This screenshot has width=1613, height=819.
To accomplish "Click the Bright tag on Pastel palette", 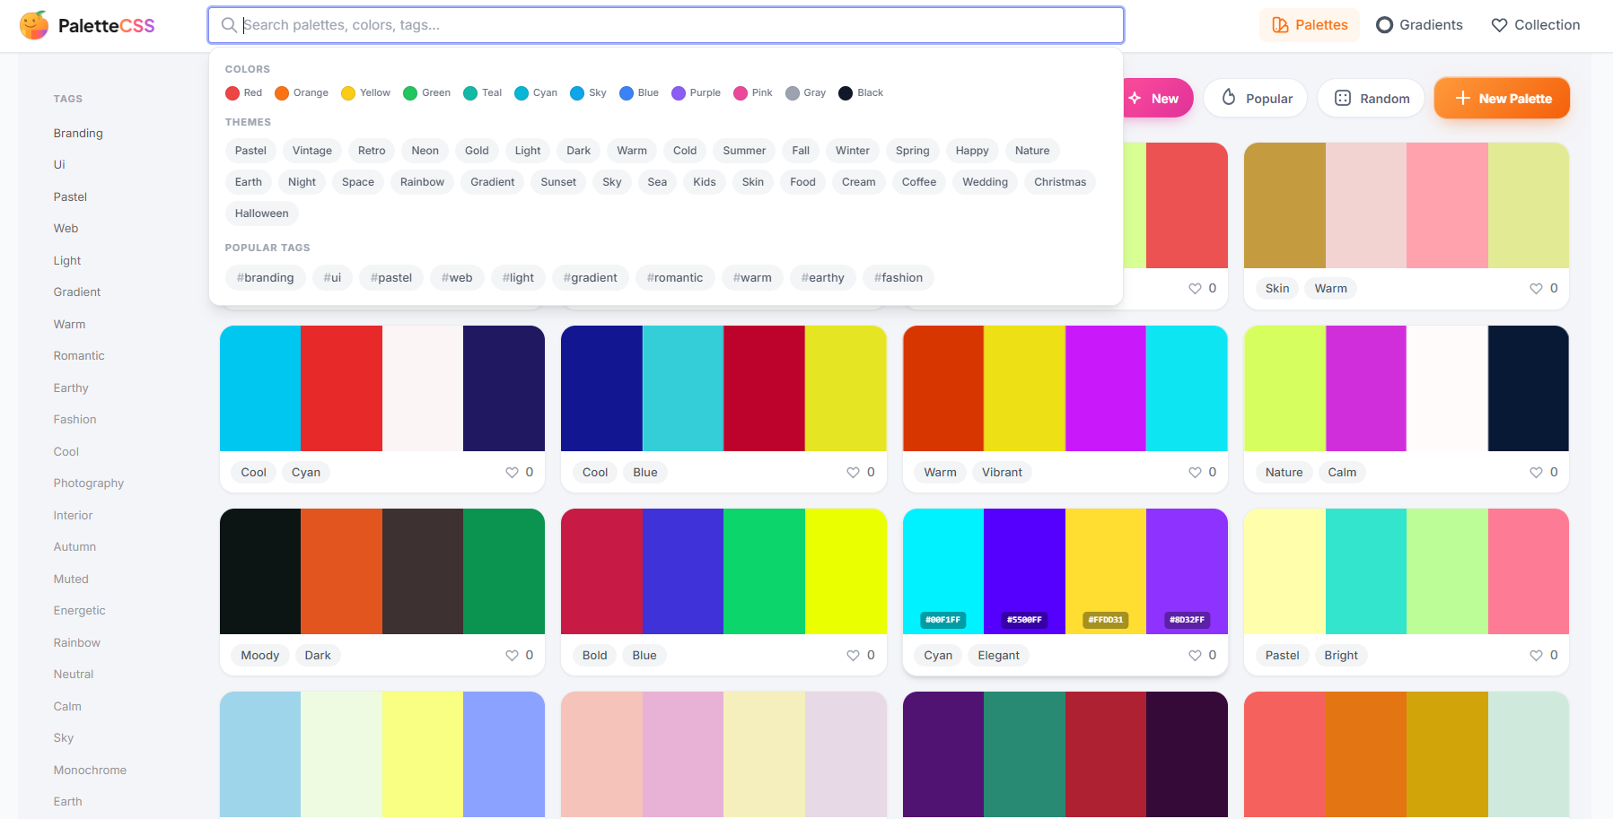I will 1341,656.
